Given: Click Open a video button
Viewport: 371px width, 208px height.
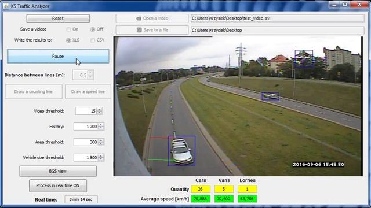Looking at the screenshot, I should point(152,18).
